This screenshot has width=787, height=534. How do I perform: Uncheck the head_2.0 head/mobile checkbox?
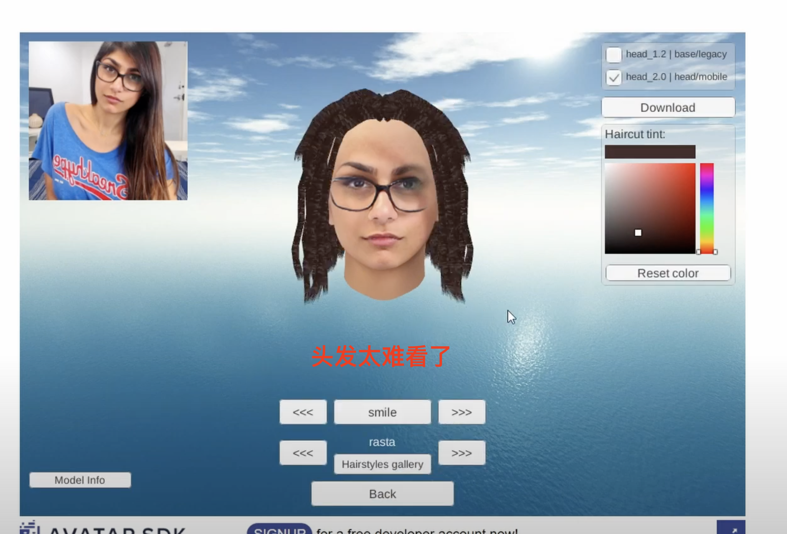click(613, 78)
